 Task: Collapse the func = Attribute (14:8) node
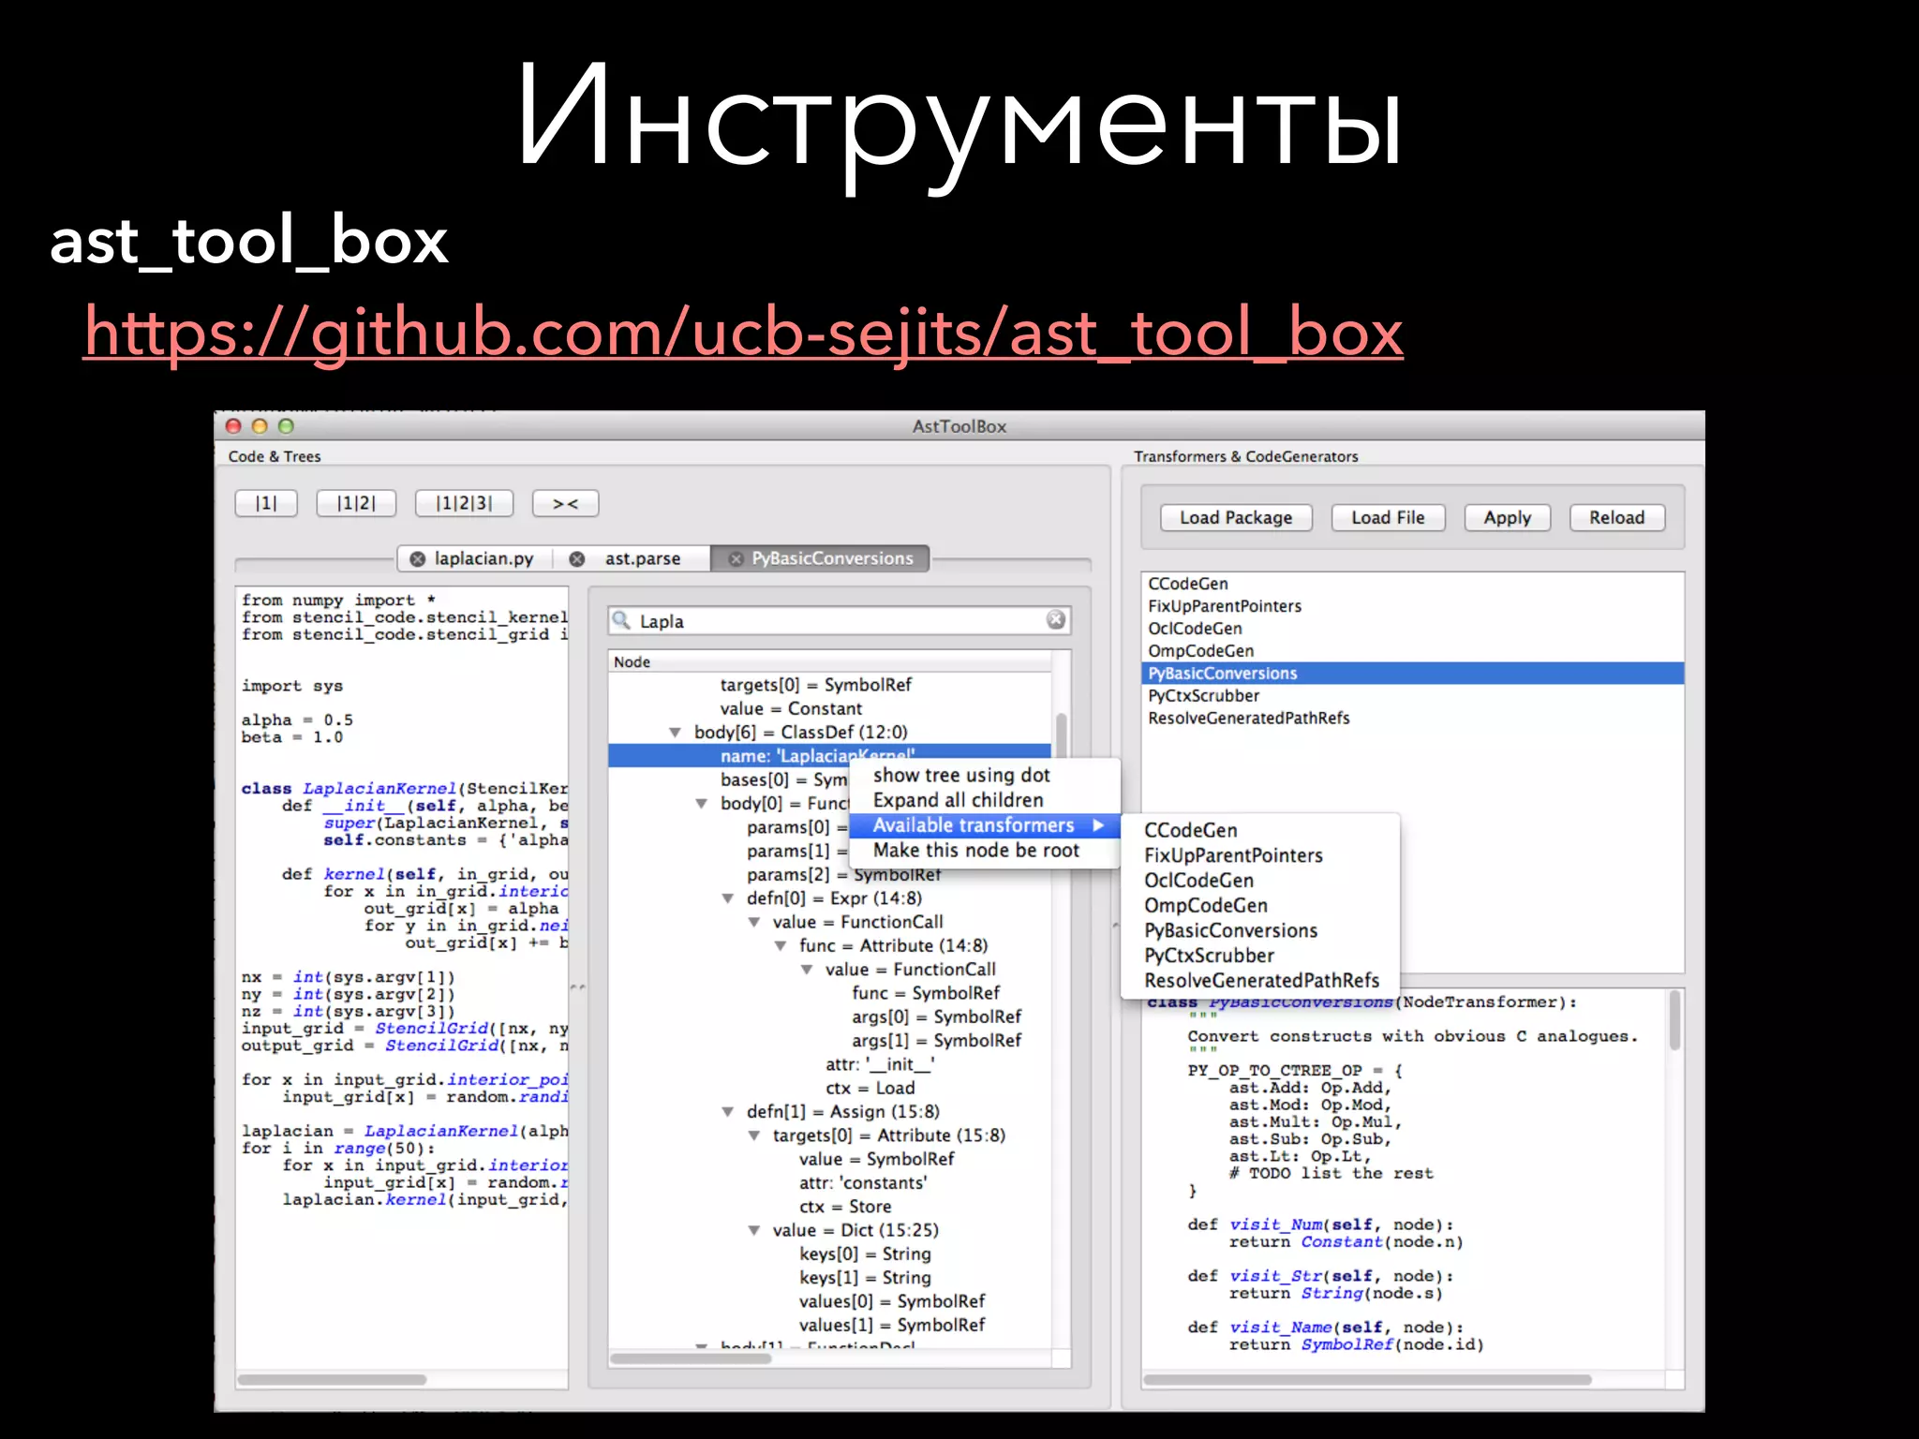(x=780, y=946)
